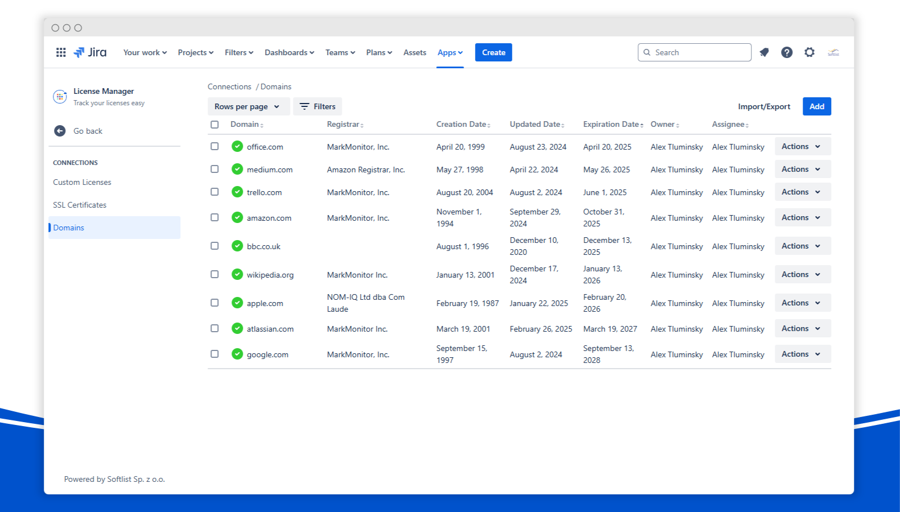
Task: Open the settings gear icon
Action: [810, 52]
